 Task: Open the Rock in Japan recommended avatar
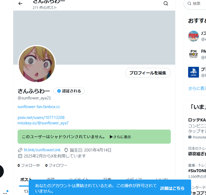(x=193, y=36)
